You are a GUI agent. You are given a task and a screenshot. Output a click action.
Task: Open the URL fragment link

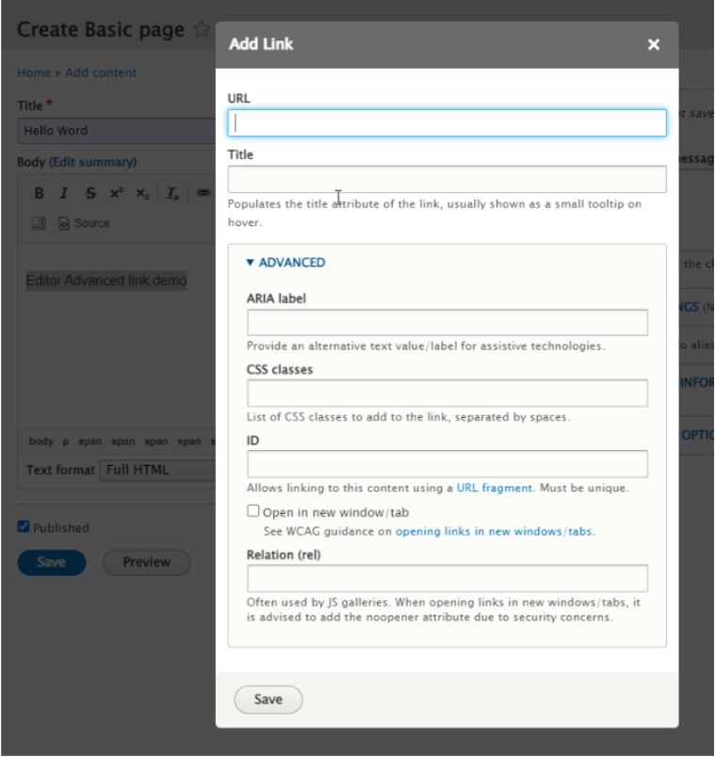[x=495, y=488]
